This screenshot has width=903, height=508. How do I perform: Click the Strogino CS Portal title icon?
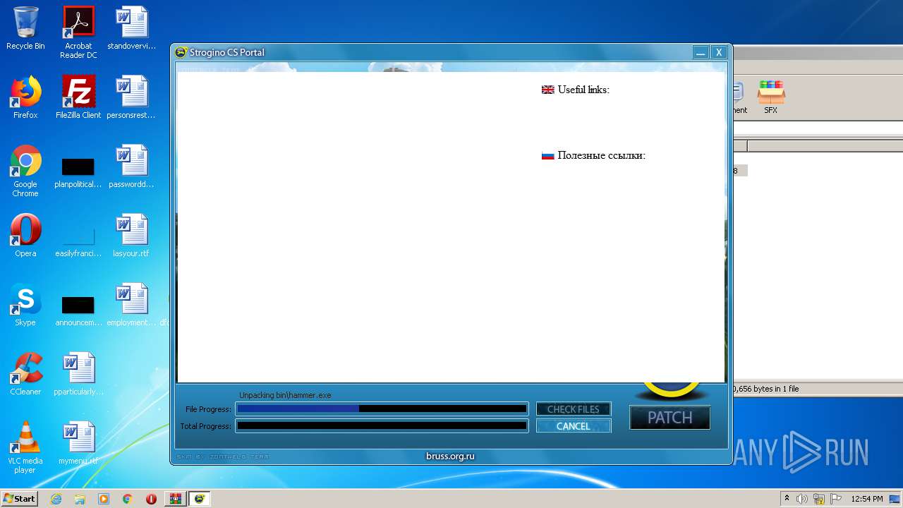181,52
